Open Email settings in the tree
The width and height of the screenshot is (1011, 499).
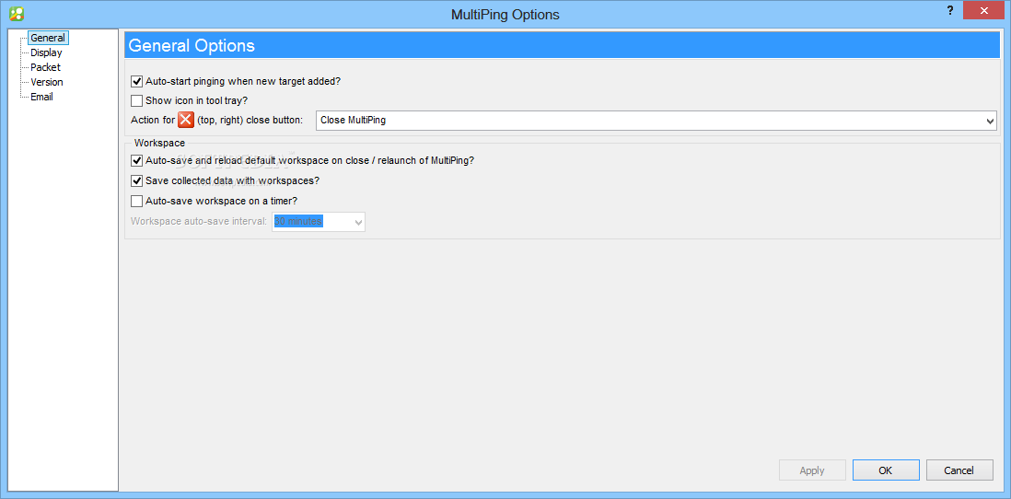41,97
